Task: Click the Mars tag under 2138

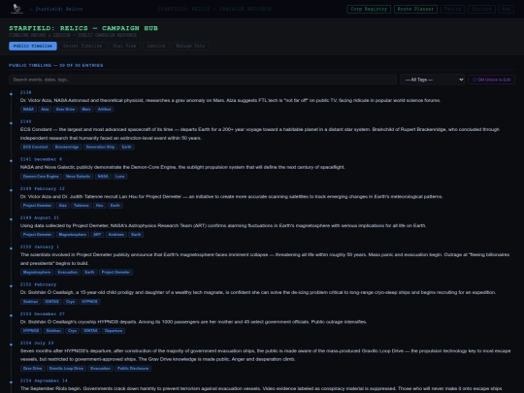Action: pyautogui.click(x=86, y=110)
